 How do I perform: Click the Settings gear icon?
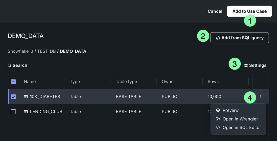246,66
